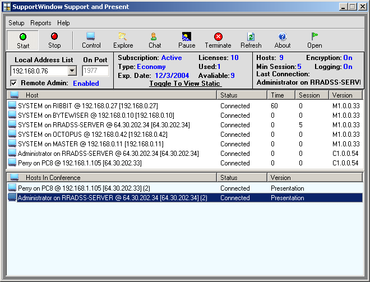Expand the Local Address List dropdown
This screenshot has width=370, height=282.
(72, 71)
